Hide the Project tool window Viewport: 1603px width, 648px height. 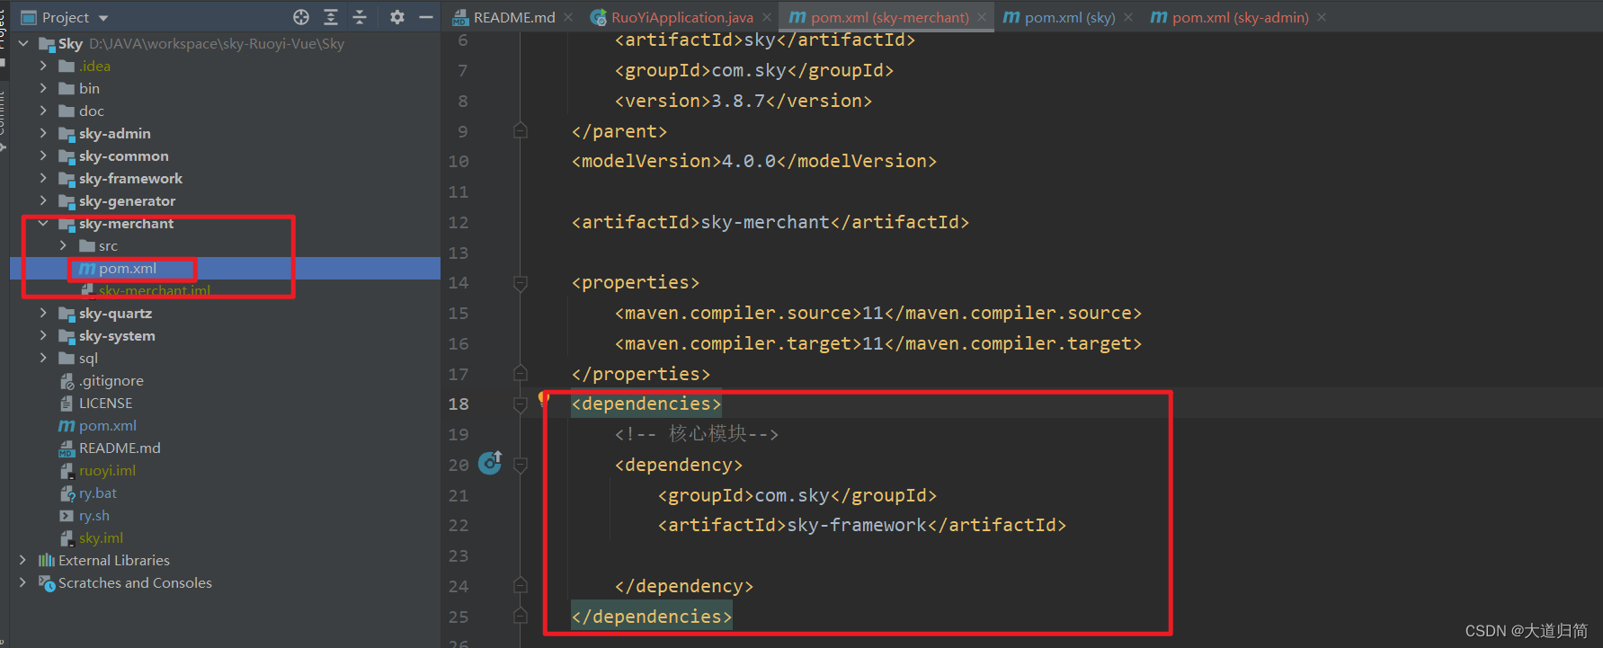coord(426,17)
